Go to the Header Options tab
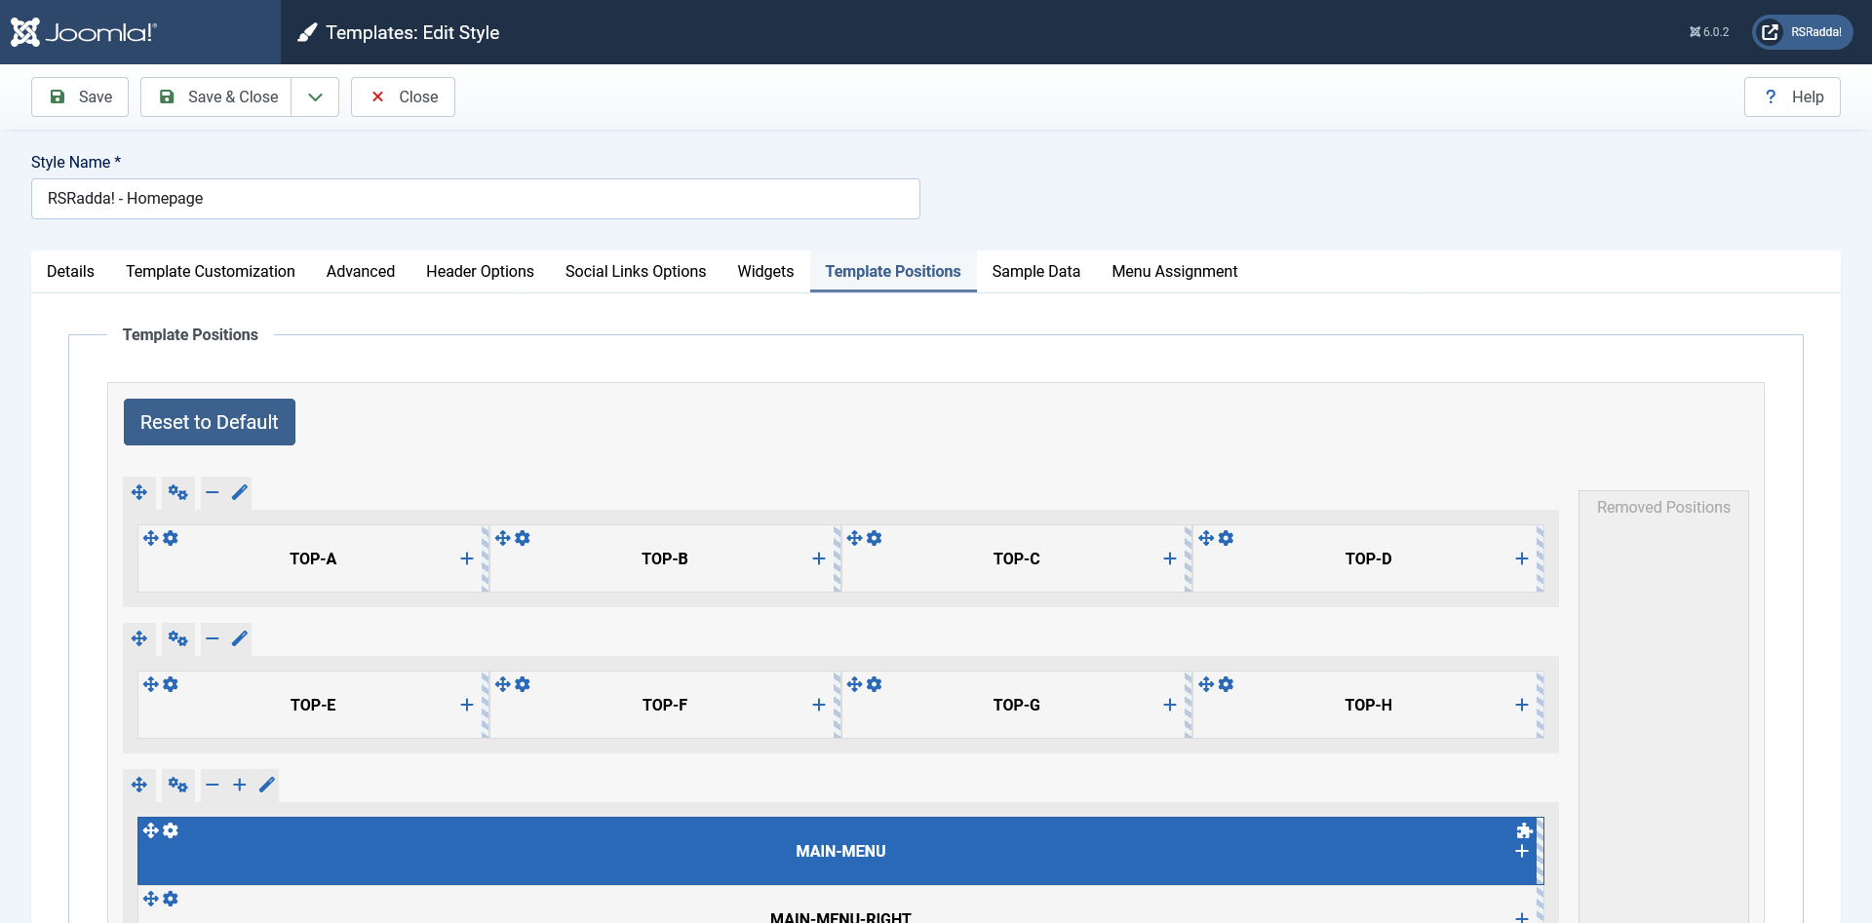 [480, 272]
